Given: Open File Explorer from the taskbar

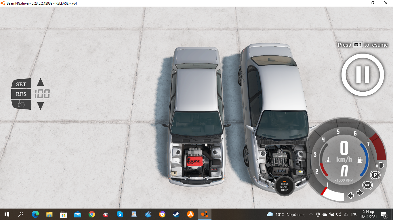Looking at the screenshot, I should [x=49, y=214].
